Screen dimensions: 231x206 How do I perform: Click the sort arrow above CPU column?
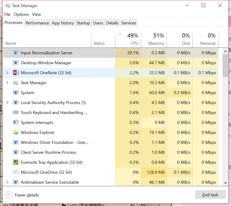[x=120, y=34]
